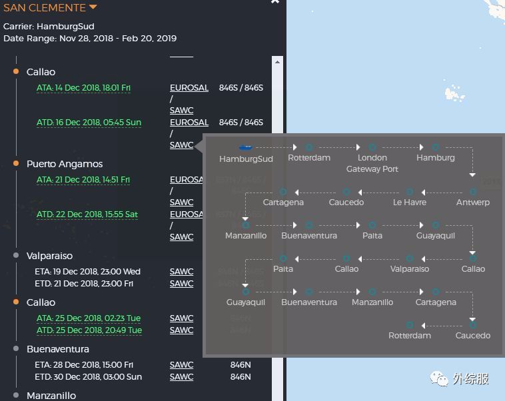Screen dimensions: 505x401
Task: Click Paita node in fourth route row
Action: click(283, 258)
